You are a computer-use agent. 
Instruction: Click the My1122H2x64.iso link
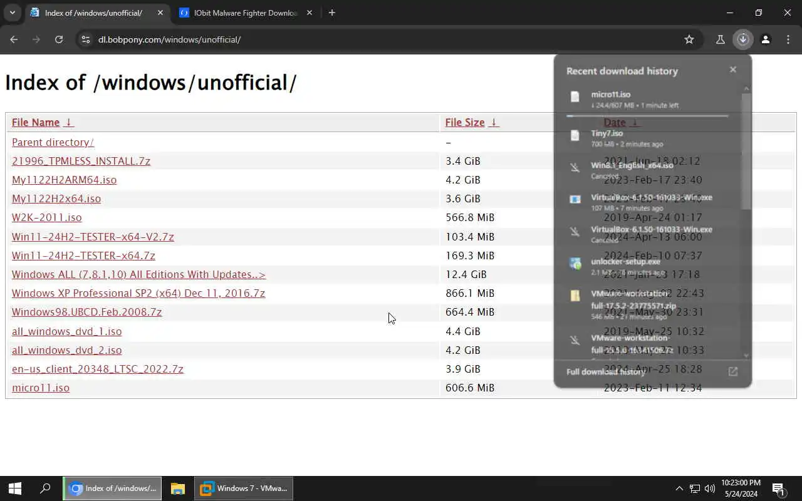pyautogui.click(x=56, y=199)
